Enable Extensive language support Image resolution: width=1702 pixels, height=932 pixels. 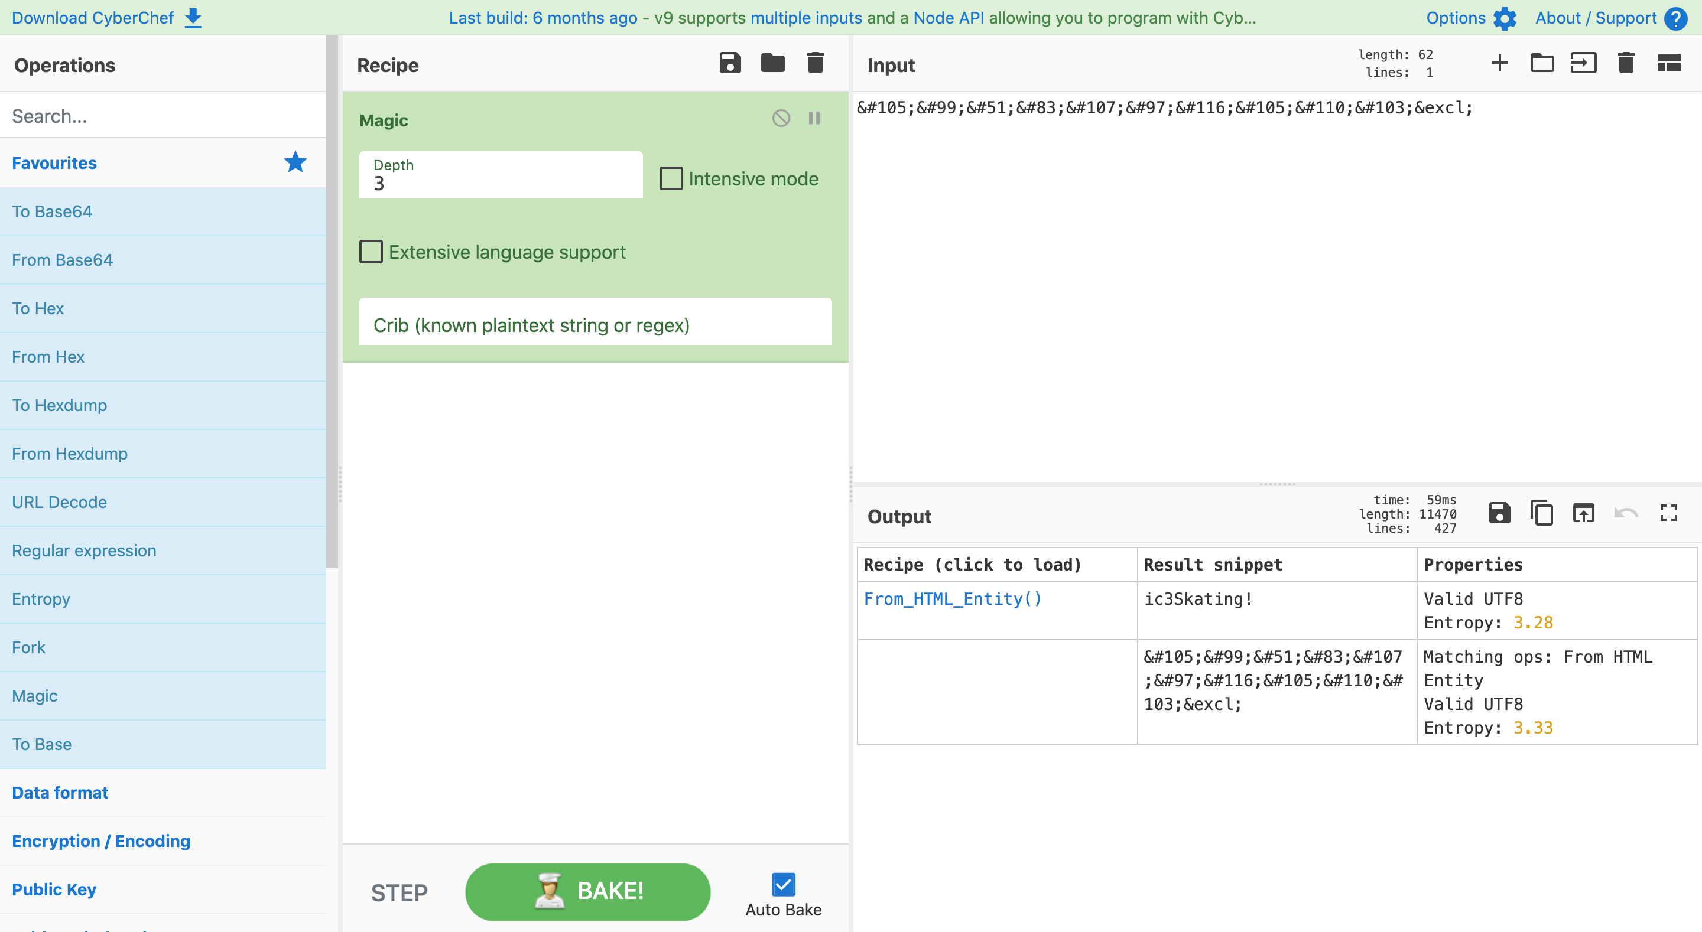pyautogui.click(x=371, y=251)
